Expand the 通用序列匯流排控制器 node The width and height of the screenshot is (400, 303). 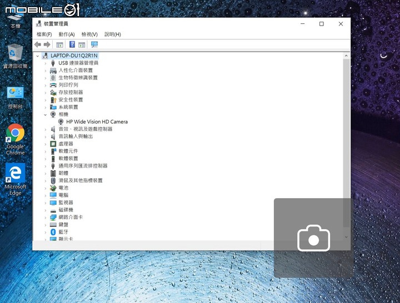46,166
